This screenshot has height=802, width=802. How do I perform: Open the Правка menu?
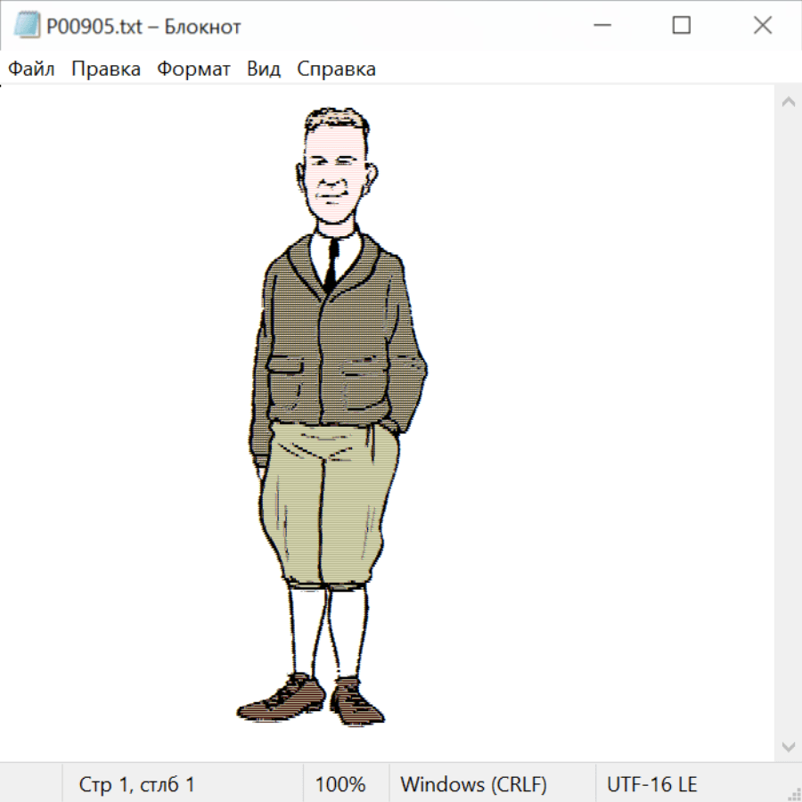coord(106,69)
